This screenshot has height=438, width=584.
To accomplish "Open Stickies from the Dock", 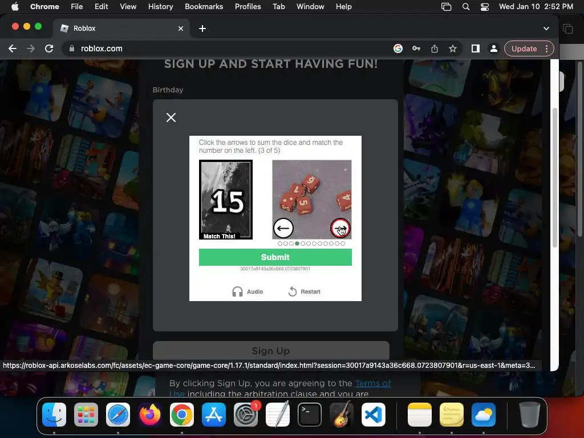I will click(x=452, y=415).
